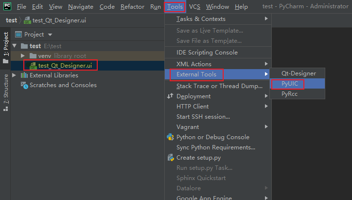Open the Navigate menu

tap(81, 7)
